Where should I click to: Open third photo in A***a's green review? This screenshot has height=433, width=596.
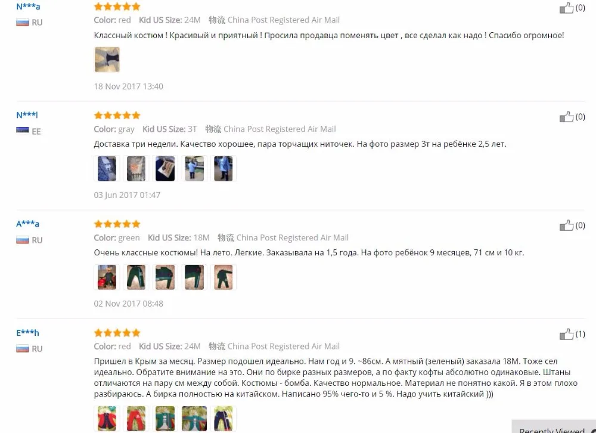(x=165, y=277)
